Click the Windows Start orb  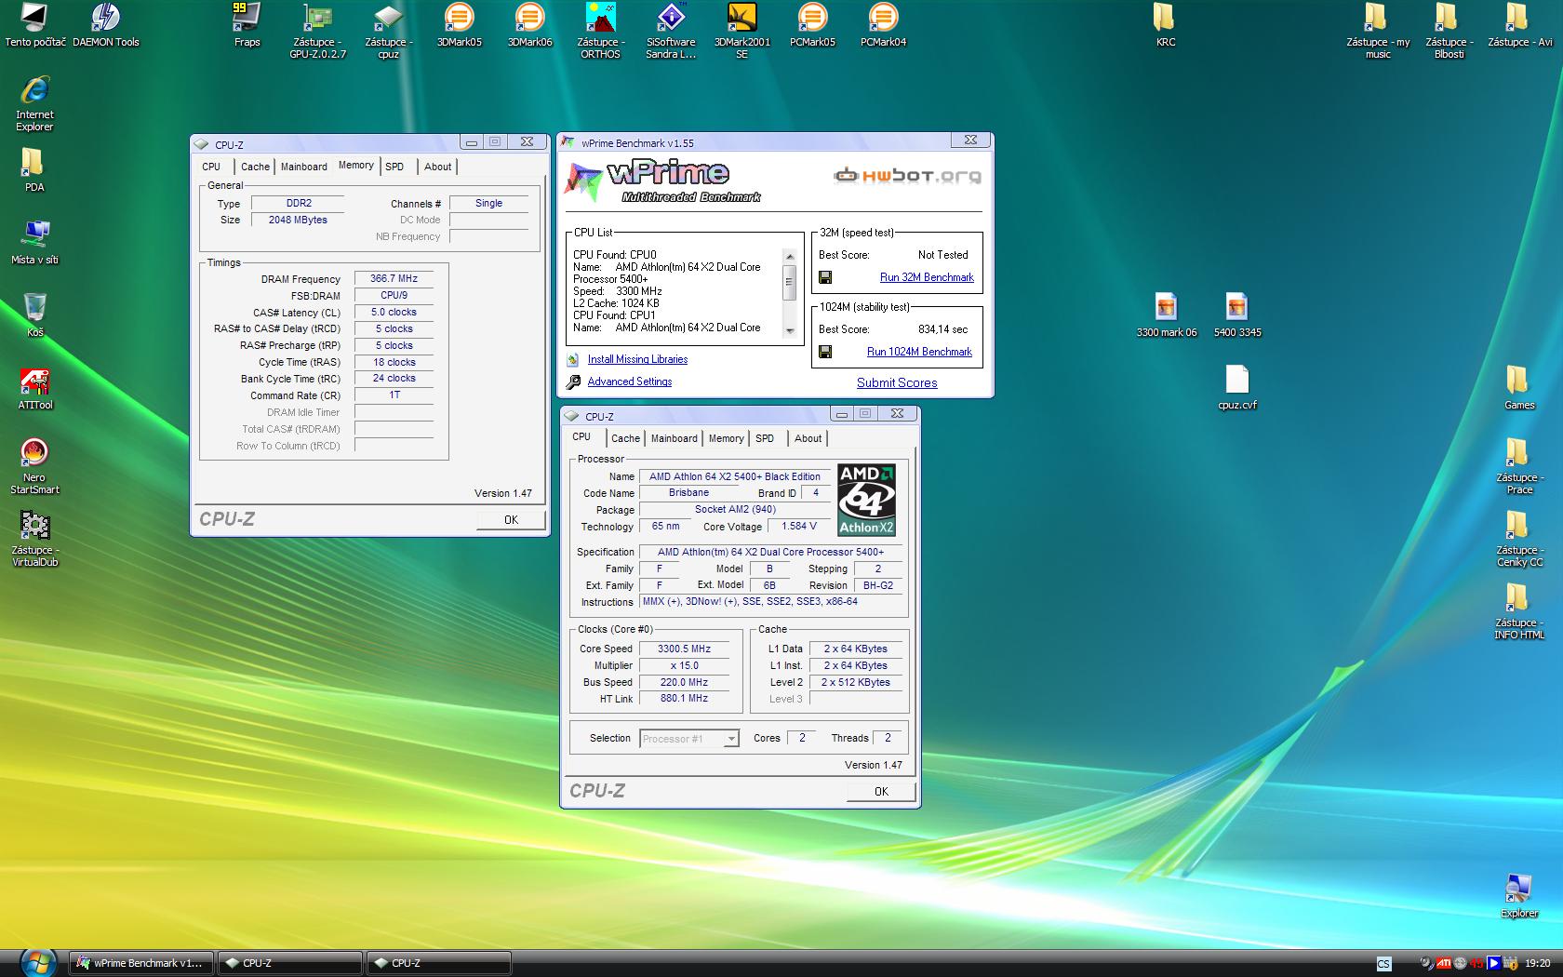(x=37, y=961)
